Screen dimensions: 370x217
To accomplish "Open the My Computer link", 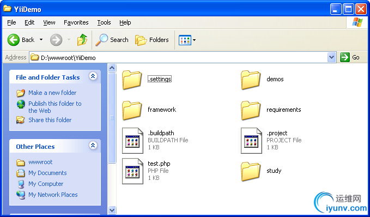I will click(x=46, y=184).
